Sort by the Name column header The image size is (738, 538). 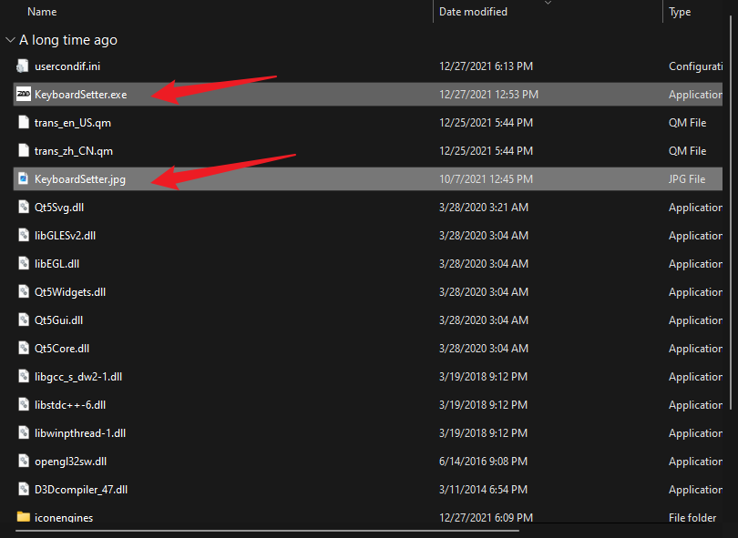tap(42, 12)
